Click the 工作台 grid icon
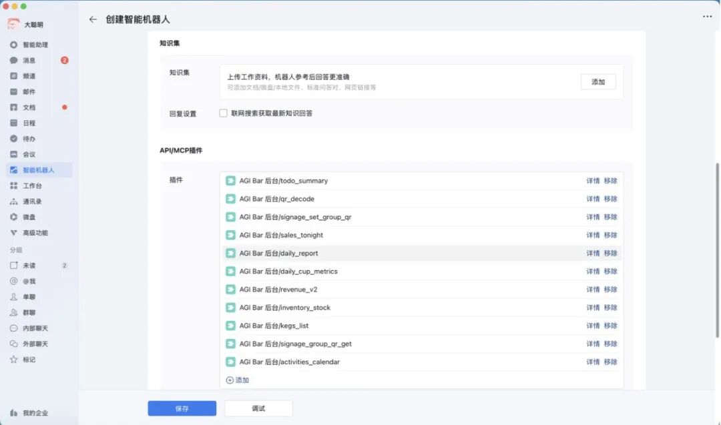721x425 pixels. pyautogui.click(x=14, y=185)
